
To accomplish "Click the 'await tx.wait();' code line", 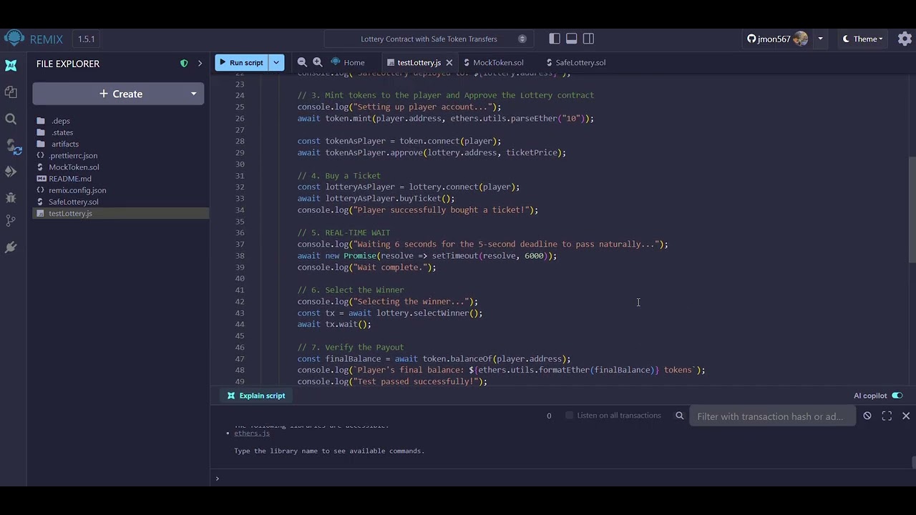I will (x=334, y=324).
